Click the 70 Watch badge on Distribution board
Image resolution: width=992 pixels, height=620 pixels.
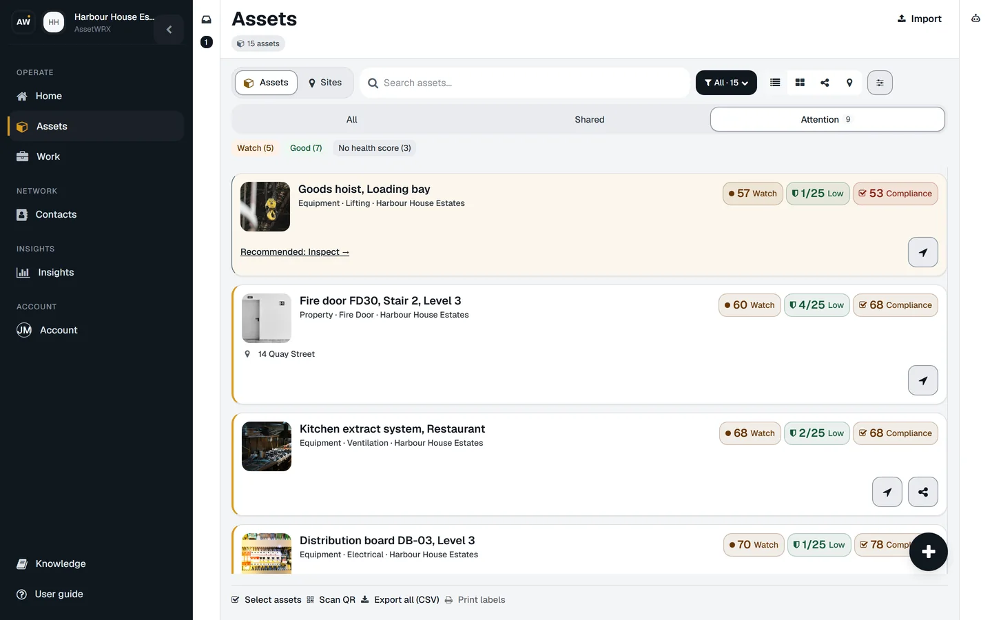click(x=754, y=545)
